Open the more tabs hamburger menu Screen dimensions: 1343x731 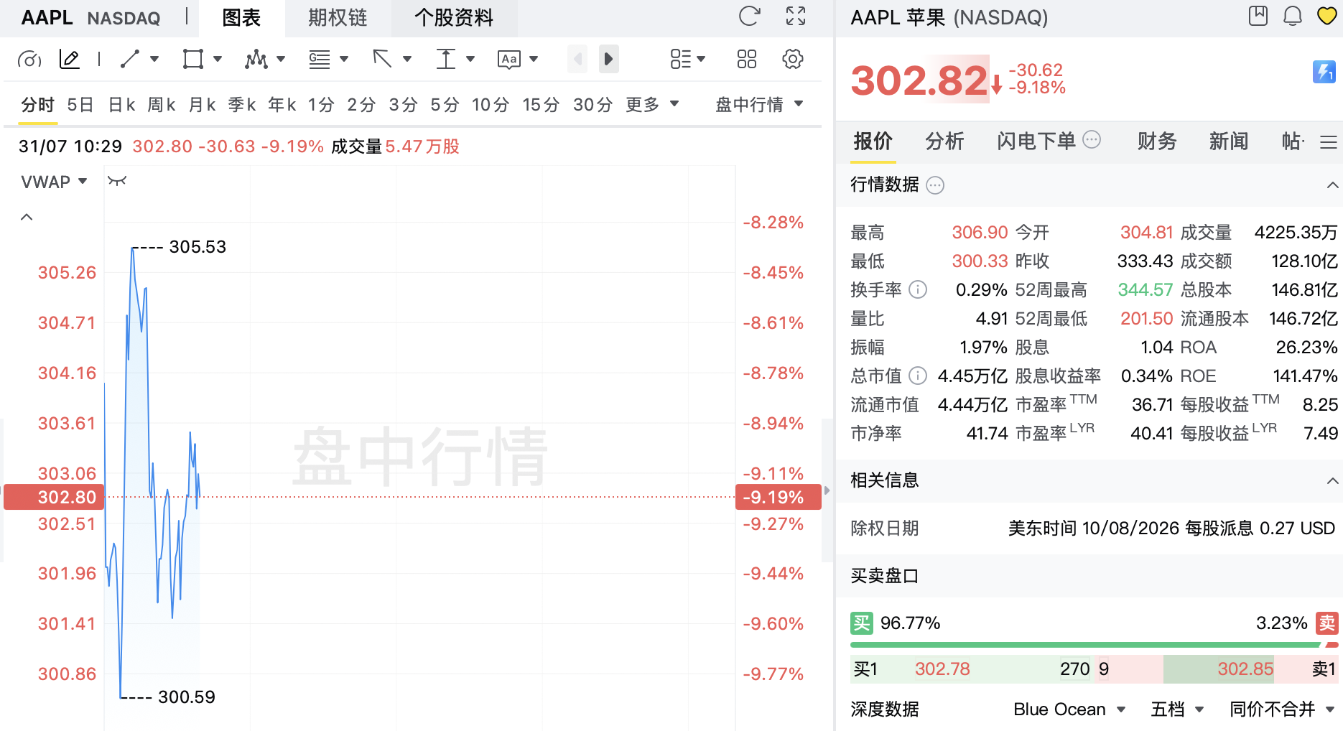[1329, 142]
